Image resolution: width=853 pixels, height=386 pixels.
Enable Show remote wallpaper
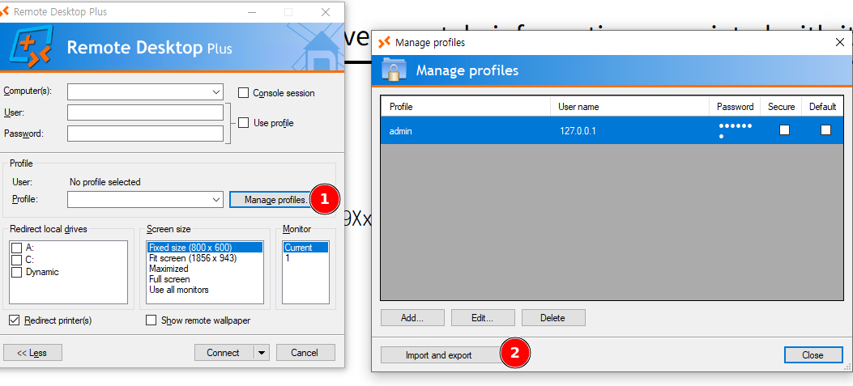click(x=151, y=320)
